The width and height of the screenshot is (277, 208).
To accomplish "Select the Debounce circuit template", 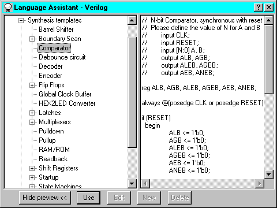I will 62,57.
